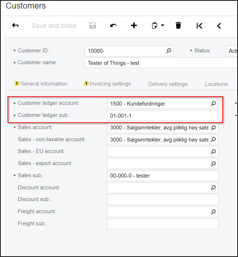The width and height of the screenshot is (238, 257).
Task: Undo changes with the curved arrow icon
Action: click(113, 26)
